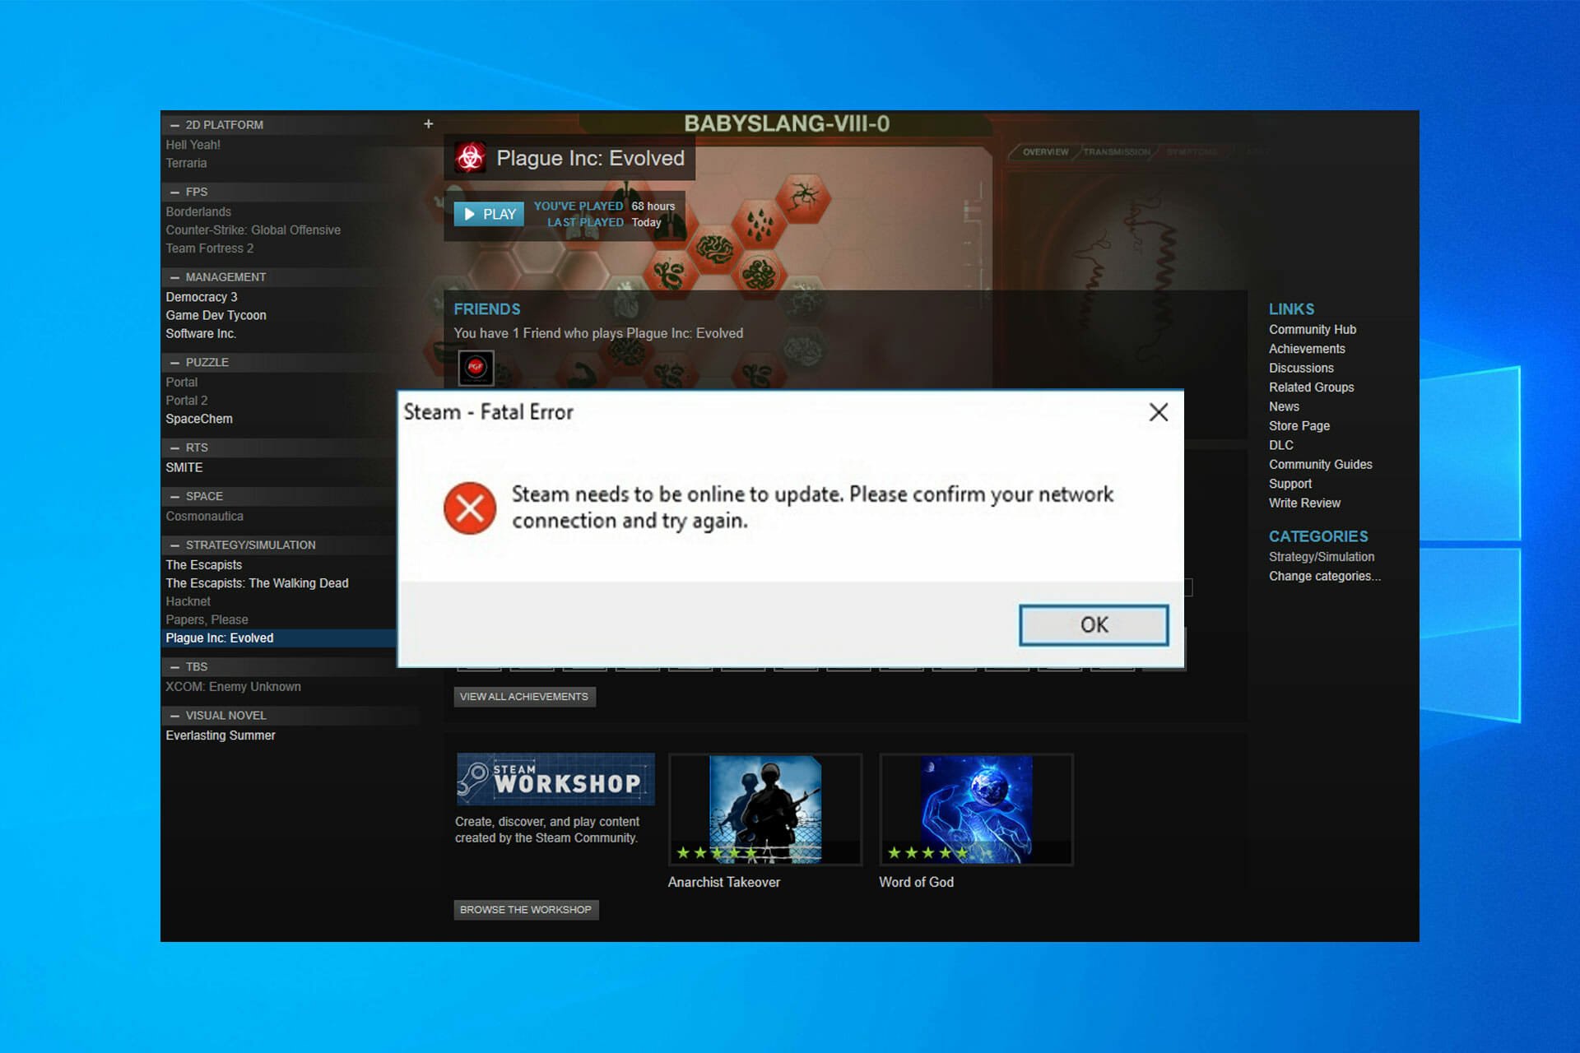1580x1053 pixels.
Task: Select Team Fortress 2 in library
Action: click(210, 248)
